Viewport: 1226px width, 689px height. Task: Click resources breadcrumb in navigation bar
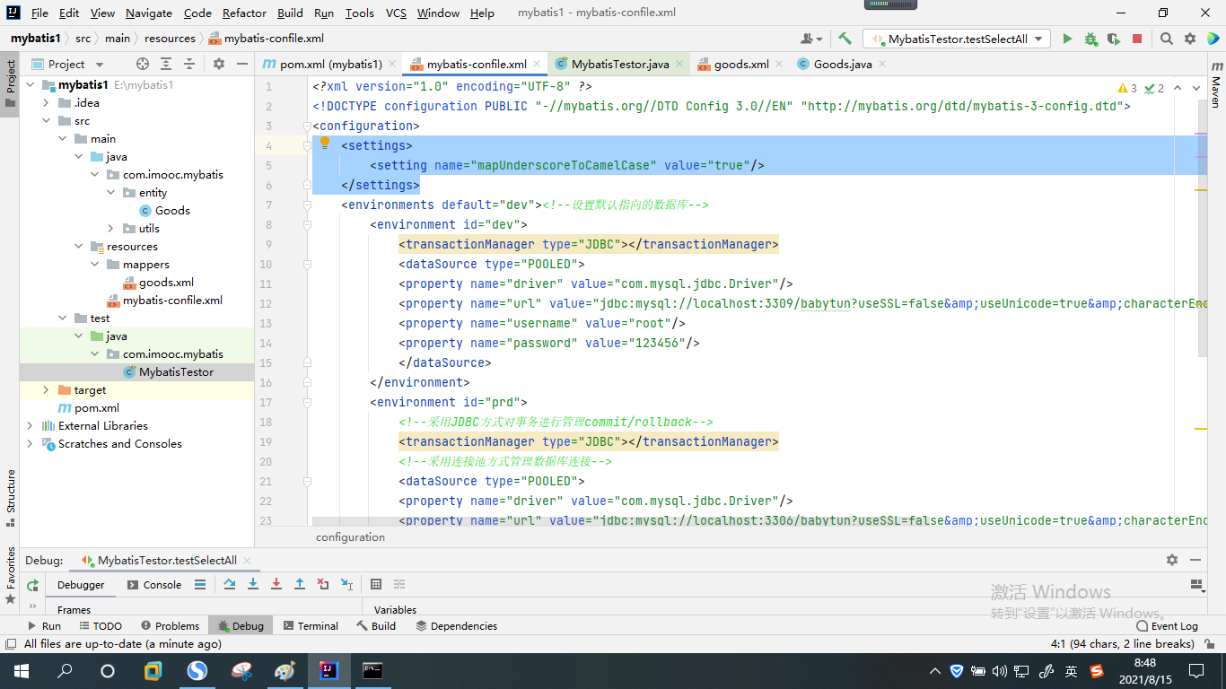[170, 39]
